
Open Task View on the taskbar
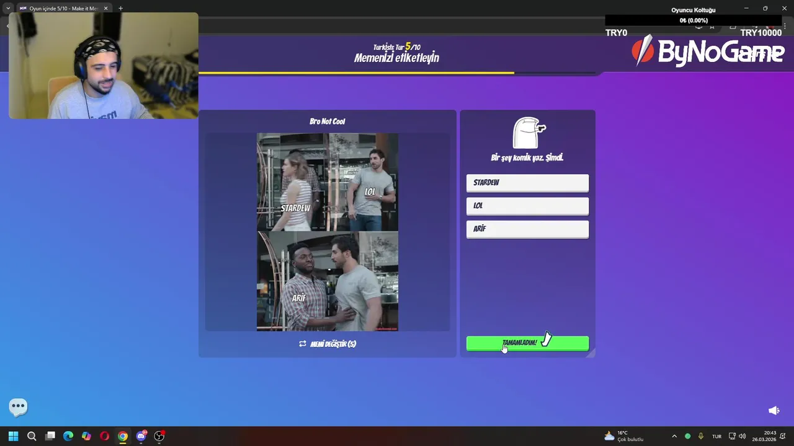click(50, 436)
